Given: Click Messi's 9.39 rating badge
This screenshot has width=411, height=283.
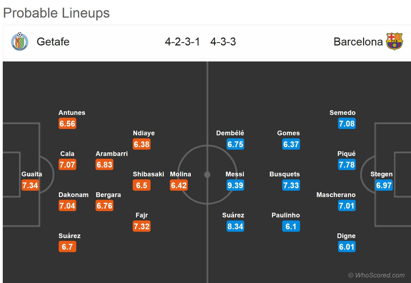Looking at the screenshot, I should 235,185.
